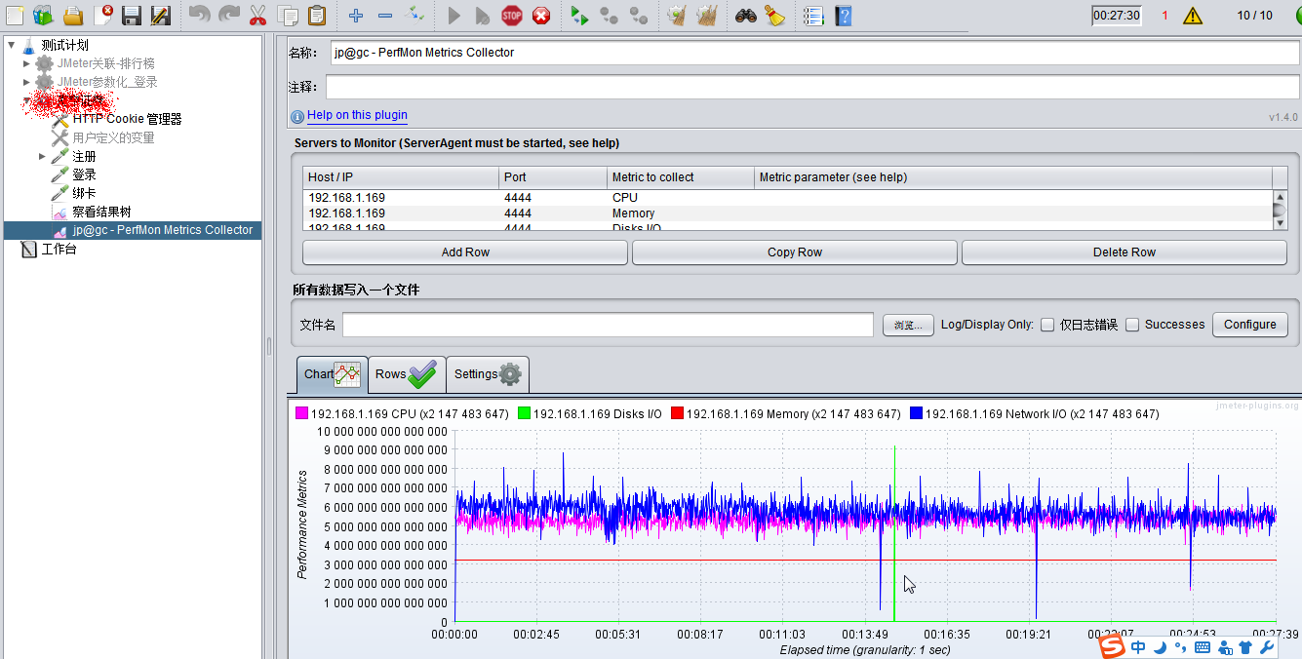Viewport: 1302px width, 659px height.
Task: Start remote engines with green arrows icon
Action: pos(579,15)
